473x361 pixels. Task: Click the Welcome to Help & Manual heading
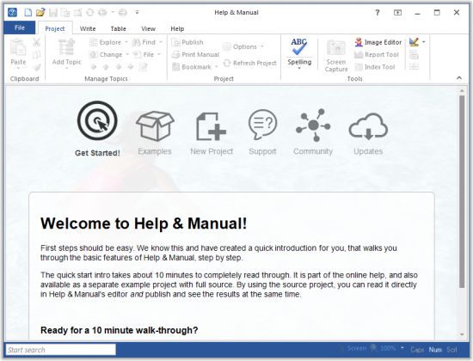[x=144, y=223]
